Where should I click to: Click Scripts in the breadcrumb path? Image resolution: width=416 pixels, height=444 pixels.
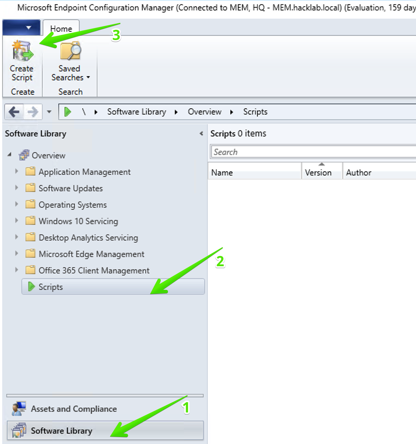click(x=255, y=112)
